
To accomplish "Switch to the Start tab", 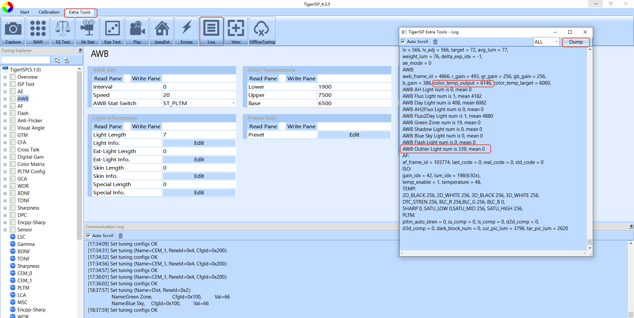I will click(24, 12).
